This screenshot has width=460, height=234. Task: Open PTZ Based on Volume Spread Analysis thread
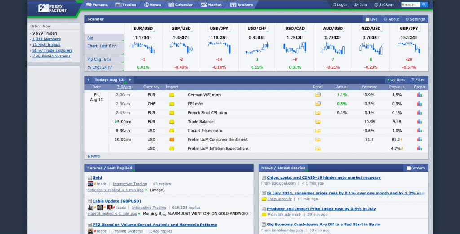(155, 225)
